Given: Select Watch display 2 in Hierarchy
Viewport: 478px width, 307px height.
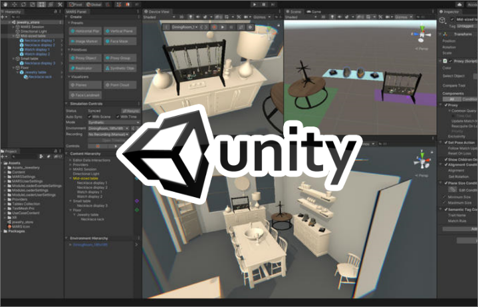Looking at the screenshot, I should [37, 54].
